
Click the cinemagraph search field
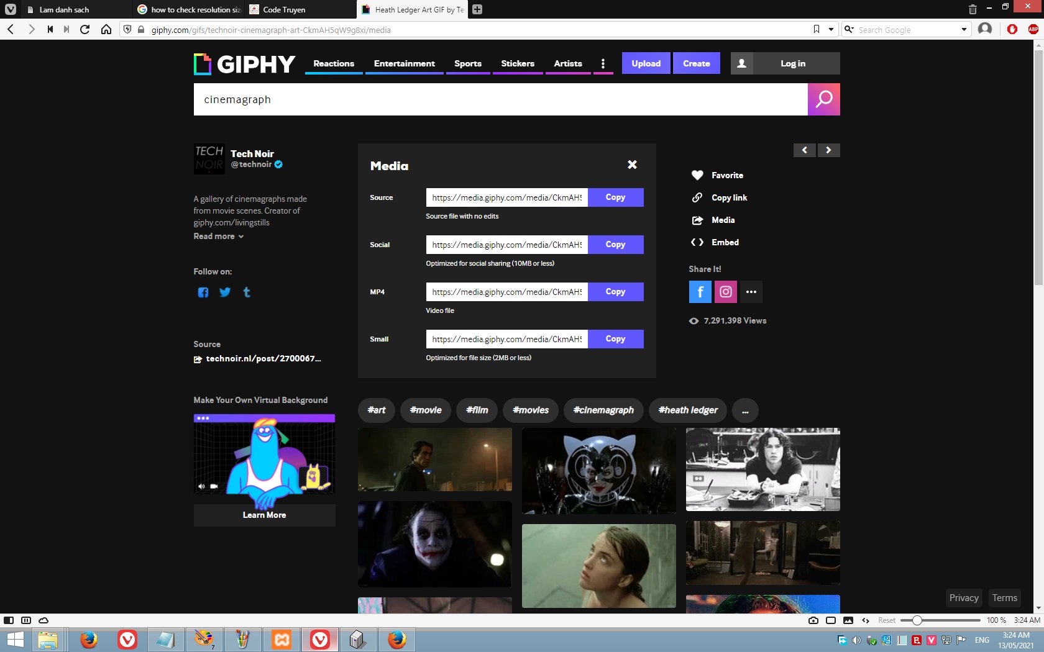coord(500,99)
